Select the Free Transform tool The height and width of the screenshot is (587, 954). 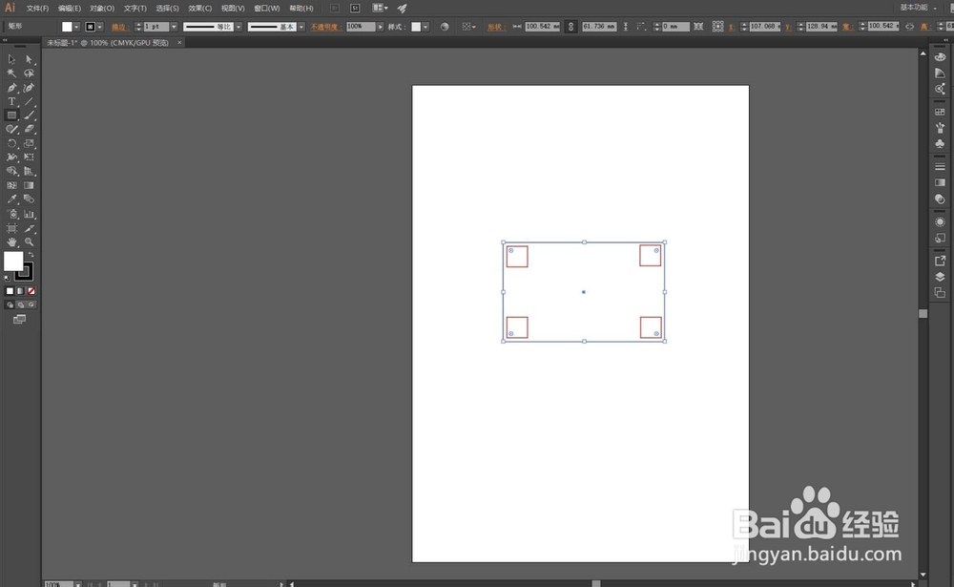(x=29, y=157)
